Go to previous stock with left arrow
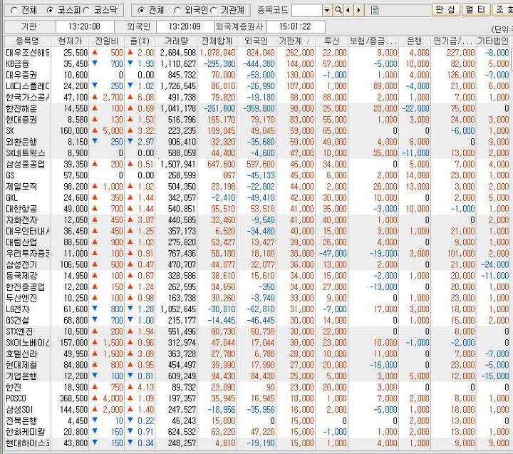Screen dimensions: 513x454 (348, 11)
